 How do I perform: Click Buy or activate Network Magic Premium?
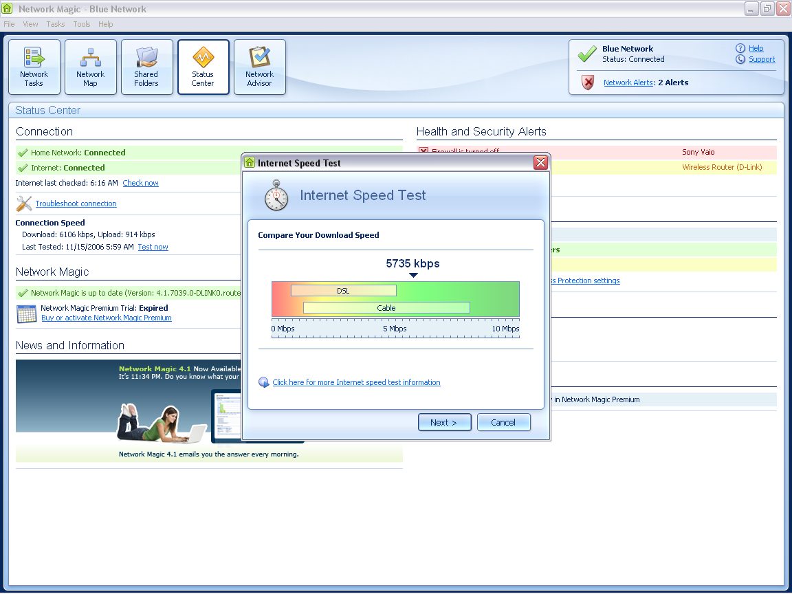click(107, 318)
